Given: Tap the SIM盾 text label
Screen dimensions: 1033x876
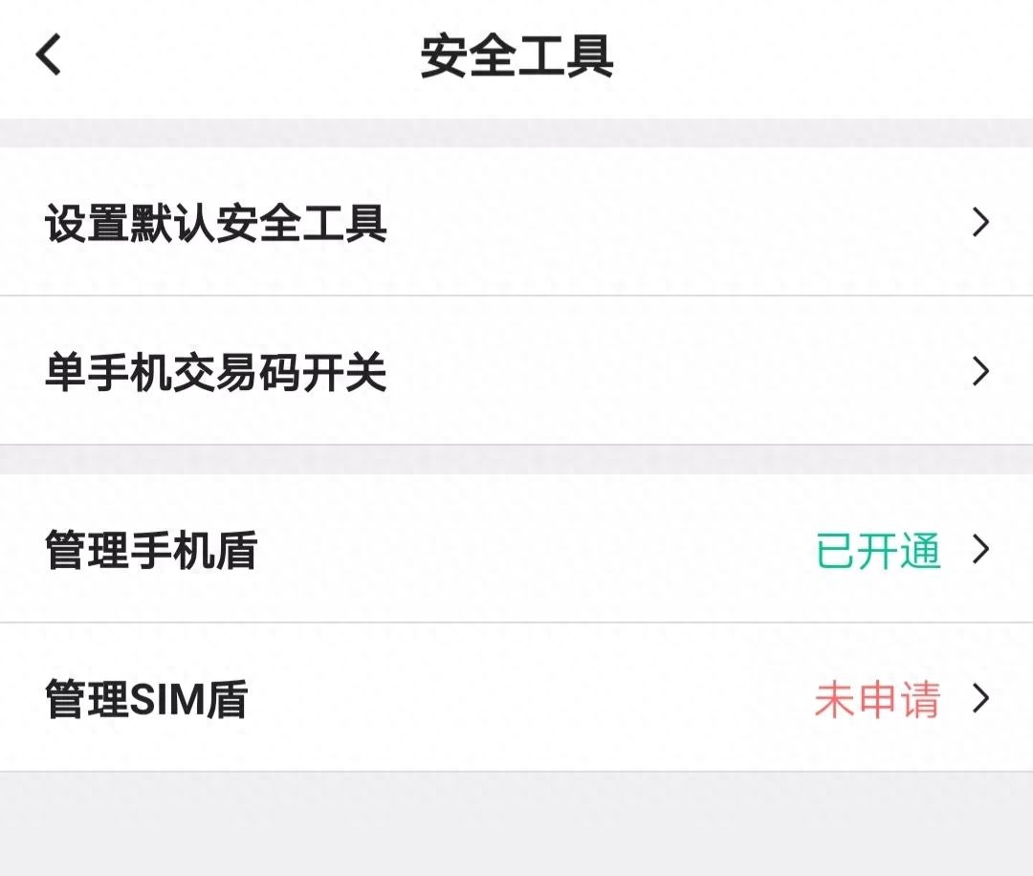Looking at the screenshot, I should coord(189,699).
